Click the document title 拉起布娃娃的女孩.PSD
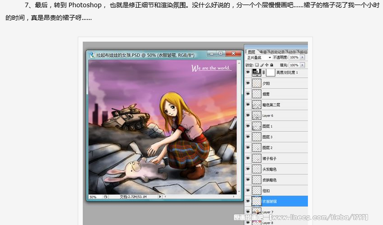This screenshot has width=383, height=225. (x=118, y=55)
